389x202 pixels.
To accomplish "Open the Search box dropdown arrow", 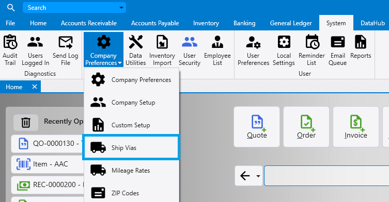I will pos(121,8).
